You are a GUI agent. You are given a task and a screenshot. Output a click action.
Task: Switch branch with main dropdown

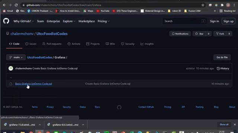tap(16, 57)
